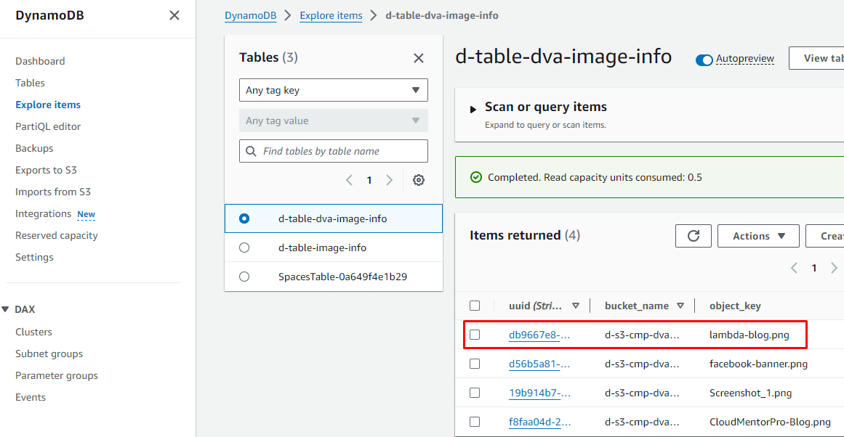Go to previous page of returned items
This screenshot has height=437, width=844.
795,268
